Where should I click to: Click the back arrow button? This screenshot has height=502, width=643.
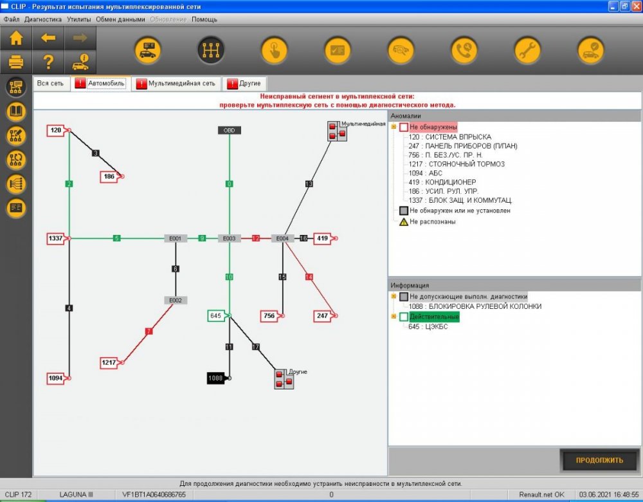pyautogui.click(x=48, y=38)
